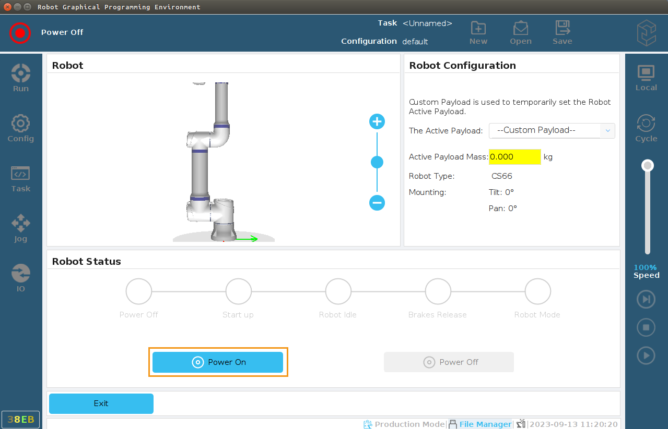This screenshot has height=429, width=668.
Task: Open the Jog control panel
Action: (21, 228)
